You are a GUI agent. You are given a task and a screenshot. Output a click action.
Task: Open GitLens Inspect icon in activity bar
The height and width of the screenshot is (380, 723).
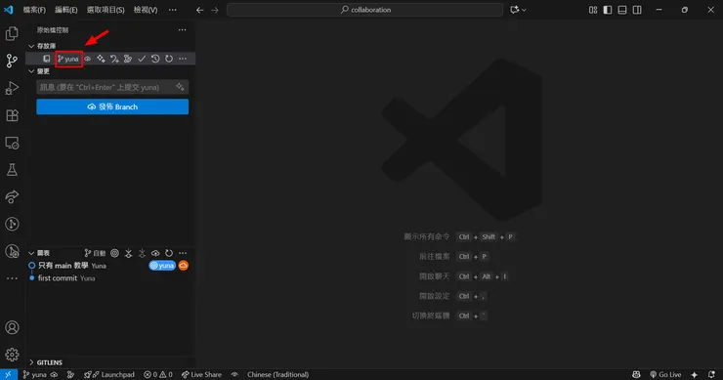12,251
